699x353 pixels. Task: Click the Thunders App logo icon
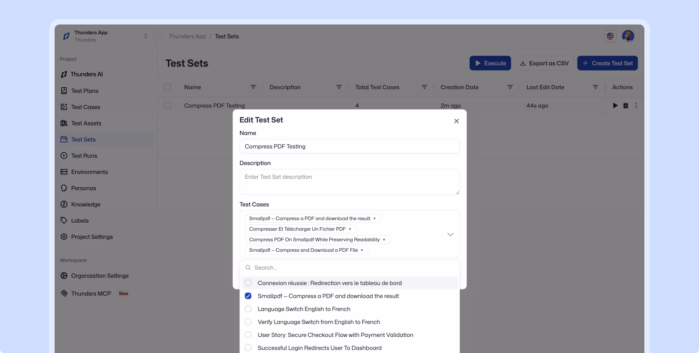pyautogui.click(x=66, y=36)
